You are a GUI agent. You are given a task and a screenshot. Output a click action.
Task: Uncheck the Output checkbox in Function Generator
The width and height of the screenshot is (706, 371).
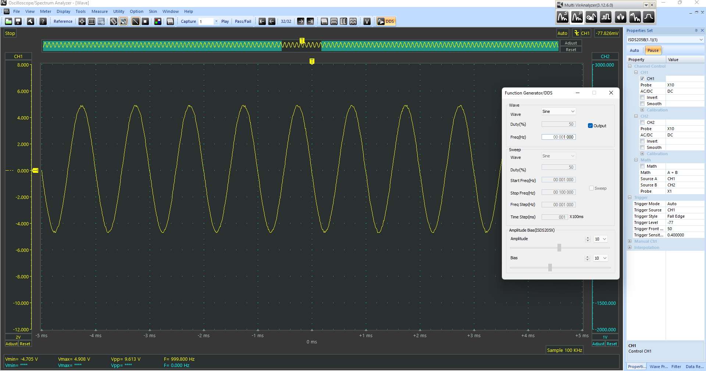click(590, 126)
